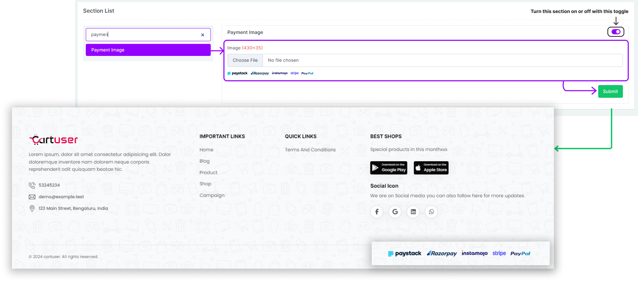Focus the section search input field

[x=144, y=35]
